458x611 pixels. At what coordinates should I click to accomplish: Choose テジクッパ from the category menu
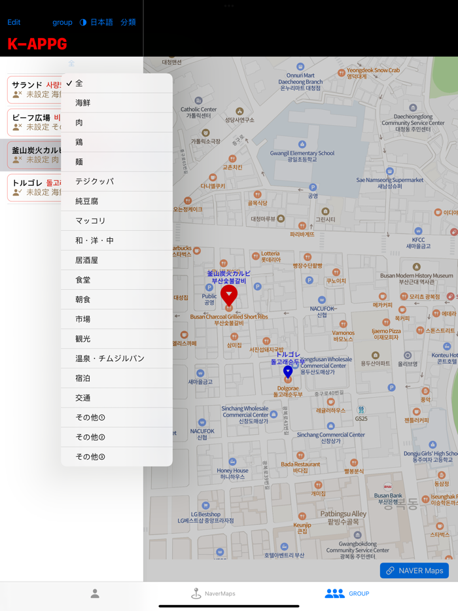[x=116, y=182]
